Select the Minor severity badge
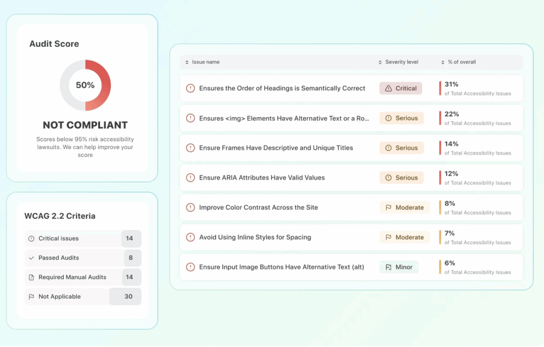The width and height of the screenshot is (544, 347). coord(398,267)
